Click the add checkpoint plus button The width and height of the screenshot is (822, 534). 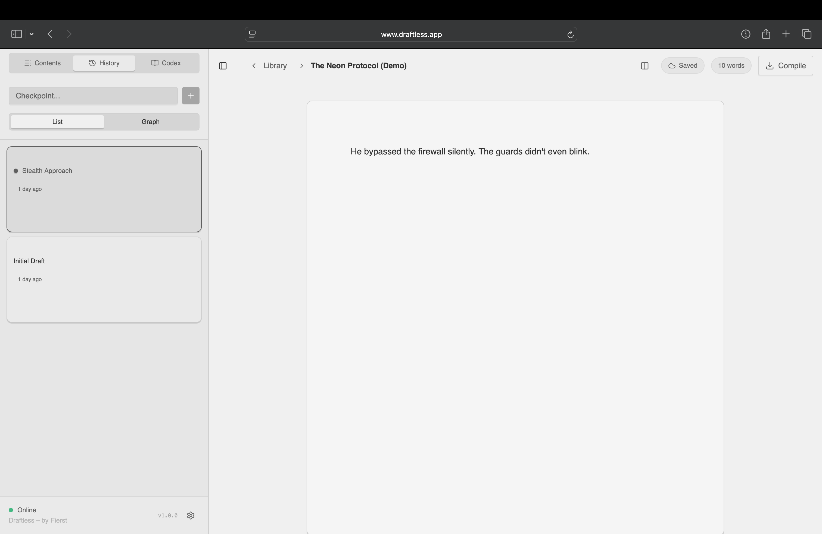191,96
